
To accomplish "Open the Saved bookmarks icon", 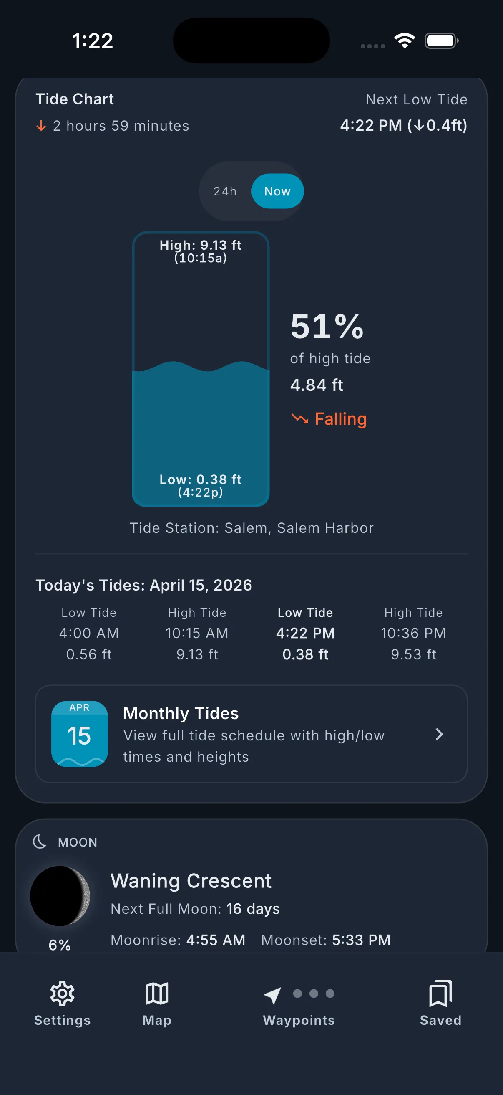I will (440, 994).
